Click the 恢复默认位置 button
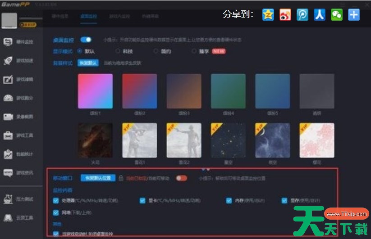Screen dimensions: 371x239 (98, 178)
